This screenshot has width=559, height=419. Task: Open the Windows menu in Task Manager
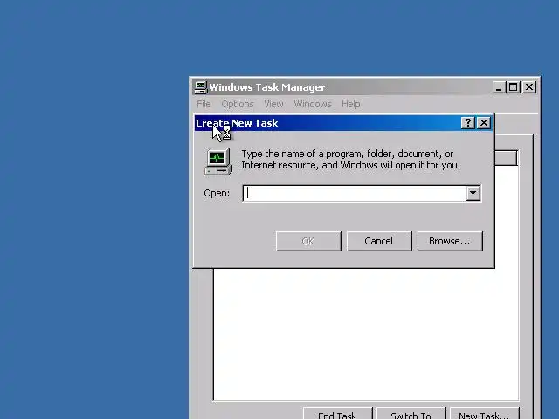tap(313, 104)
